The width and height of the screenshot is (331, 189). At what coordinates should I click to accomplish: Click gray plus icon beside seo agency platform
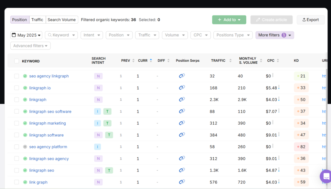click(x=25, y=147)
